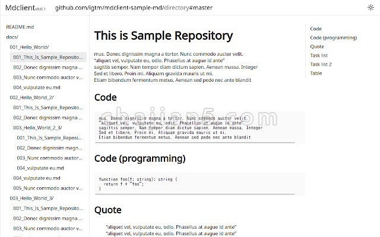Jump to Code in the right outline

pos(316,28)
